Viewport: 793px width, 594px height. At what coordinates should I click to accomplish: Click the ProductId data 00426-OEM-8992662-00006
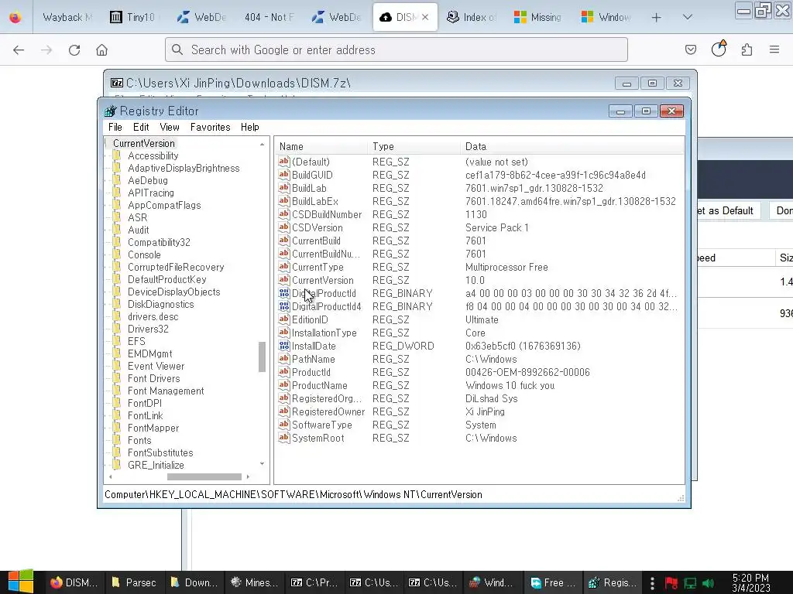527,372
